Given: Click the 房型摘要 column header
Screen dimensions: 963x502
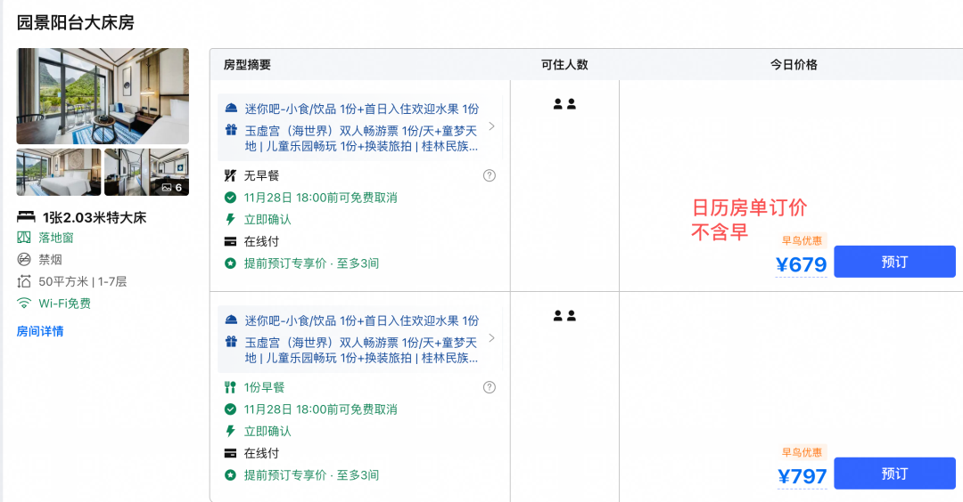Looking at the screenshot, I should (247, 64).
